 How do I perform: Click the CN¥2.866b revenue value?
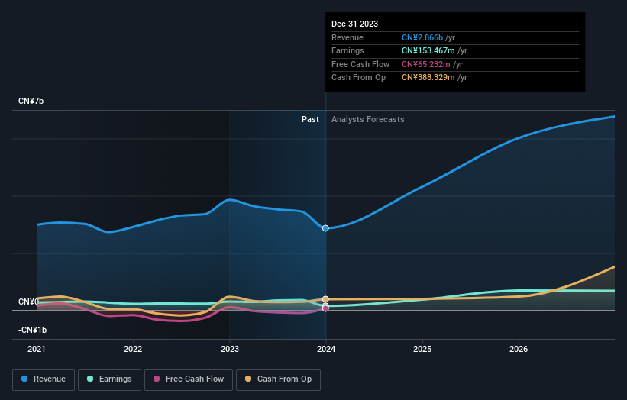point(422,37)
